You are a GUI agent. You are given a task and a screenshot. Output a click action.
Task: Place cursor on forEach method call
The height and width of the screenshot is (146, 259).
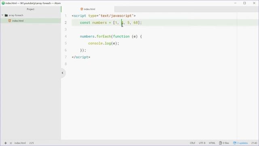[x=104, y=36]
